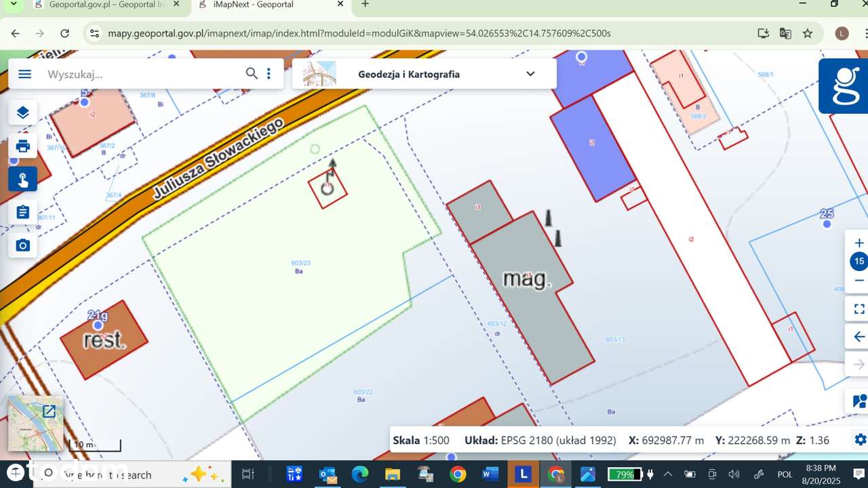868x488 pixels.
Task: Click the Juliusza Słowackiego street label
Action: [x=218, y=160]
